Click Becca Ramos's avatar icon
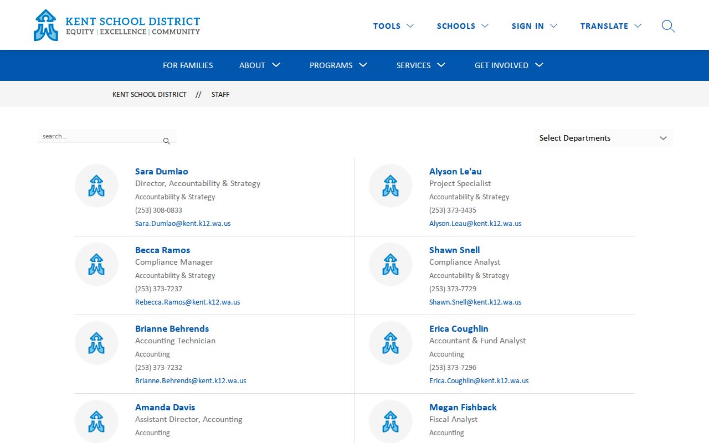The height and width of the screenshot is (443, 709). [96, 265]
